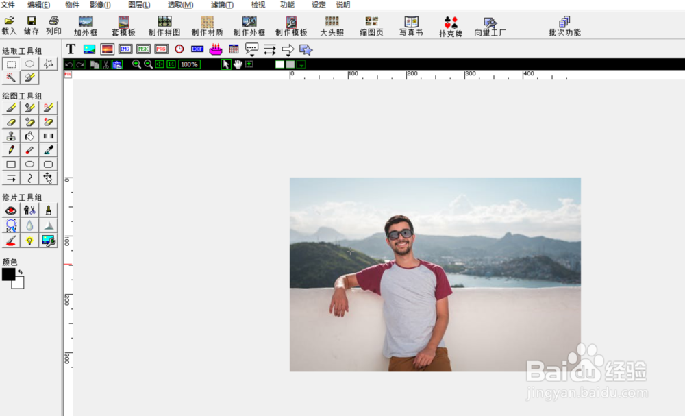Open the 选取(M) menu

point(180,5)
